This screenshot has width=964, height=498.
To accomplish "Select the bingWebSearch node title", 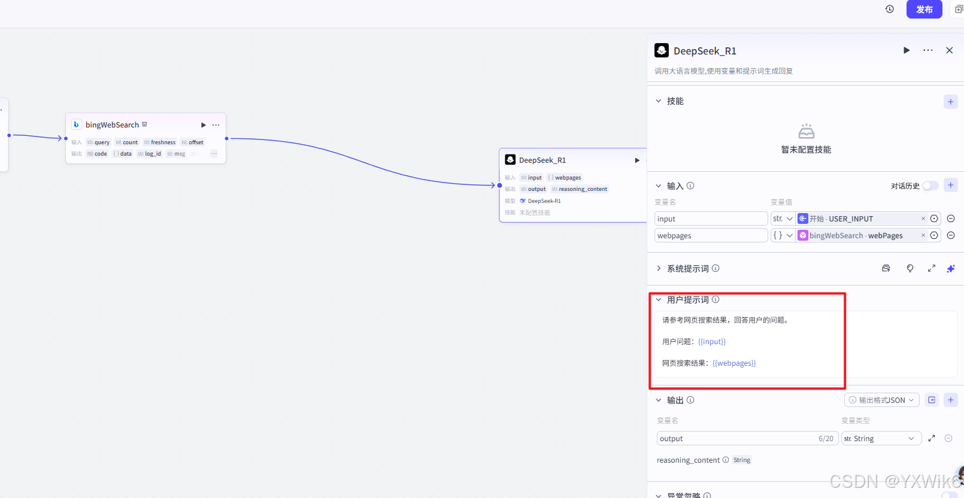I will (x=112, y=124).
